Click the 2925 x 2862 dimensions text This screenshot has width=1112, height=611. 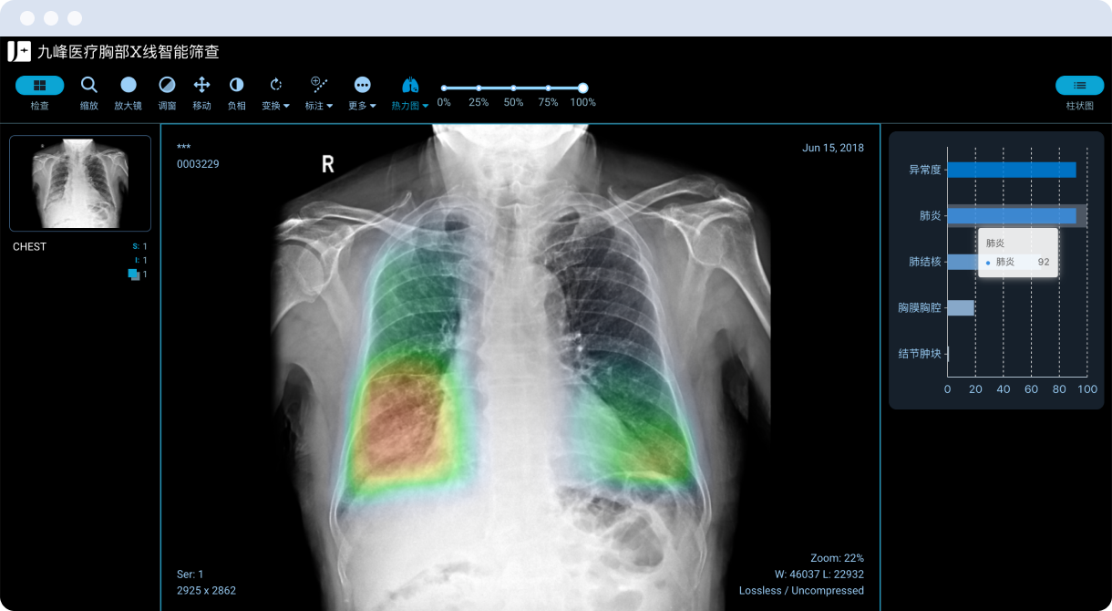(206, 591)
